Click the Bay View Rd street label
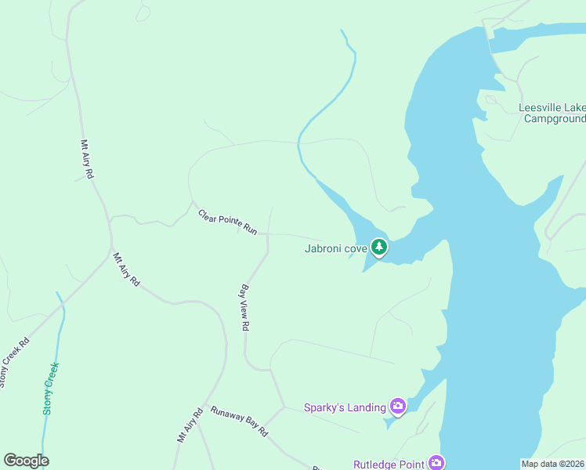Viewport: 586px width, 470px height. point(244,307)
